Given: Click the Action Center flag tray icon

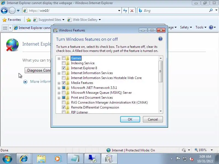Looking at the screenshot, I should [x=178, y=159].
